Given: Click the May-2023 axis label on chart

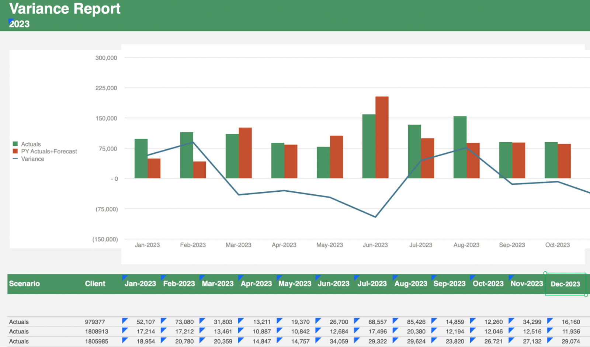Looking at the screenshot, I should (330, 245).
